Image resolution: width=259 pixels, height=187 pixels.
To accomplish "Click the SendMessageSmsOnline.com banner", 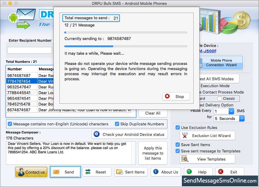I will click(x=220, y=181).
